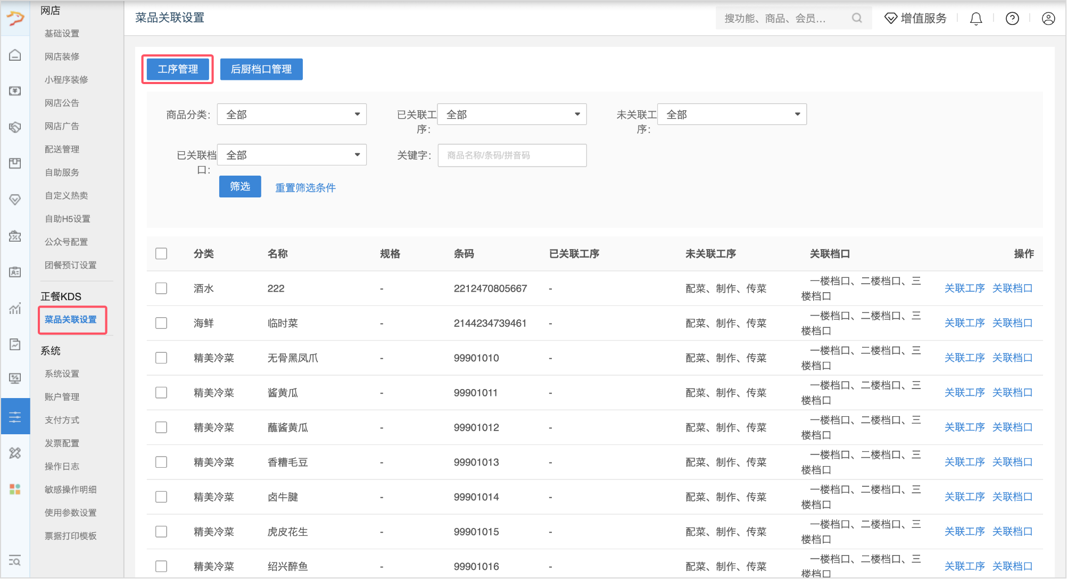The width and height of the screenshot is (1067, 579).
Task: Click the 绍兴醉鱼 name cell
Action: pyautogui.click(x=287, y=566)
